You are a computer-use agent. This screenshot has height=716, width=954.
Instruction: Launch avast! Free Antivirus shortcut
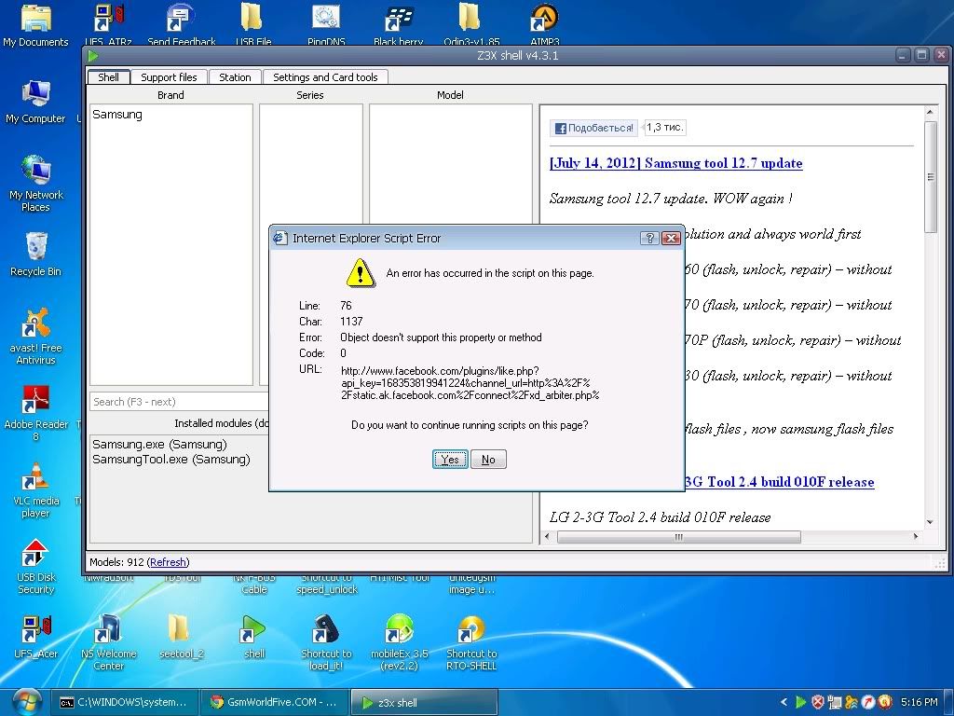(36, 336)
